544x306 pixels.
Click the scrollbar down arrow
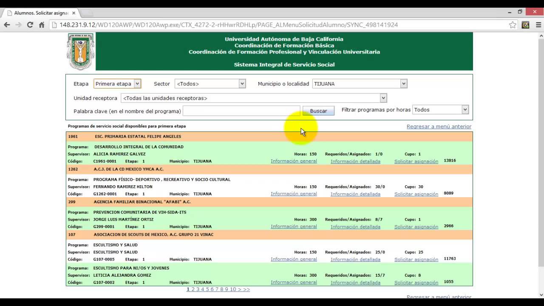point(541,295)
